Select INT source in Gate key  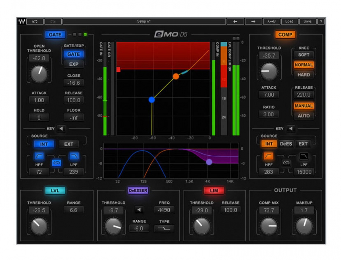click(44, 144)
